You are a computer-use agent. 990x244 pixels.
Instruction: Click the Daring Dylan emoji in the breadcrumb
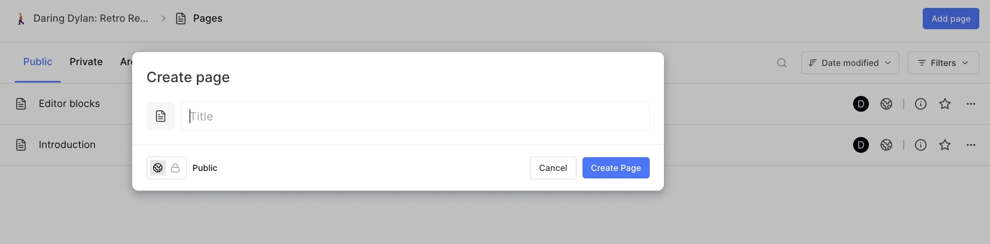pos(21,18)
